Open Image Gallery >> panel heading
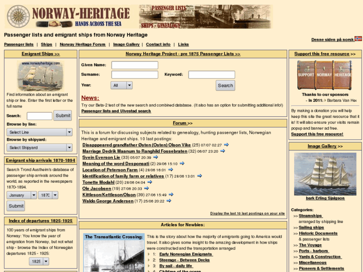The image size is (363, 272). click(x=325, y=146)
